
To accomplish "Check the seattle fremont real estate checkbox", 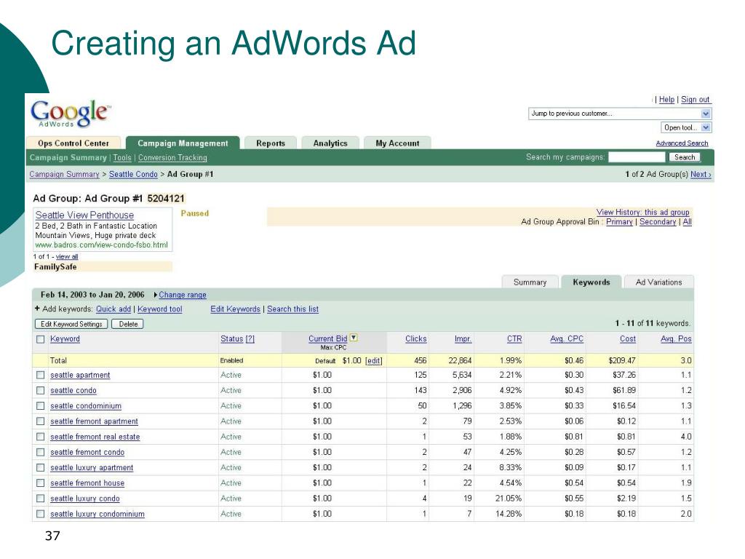I will [41, 437].
